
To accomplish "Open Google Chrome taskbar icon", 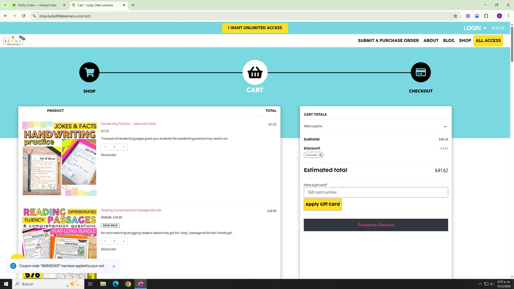I will click(x=128, y=284).
